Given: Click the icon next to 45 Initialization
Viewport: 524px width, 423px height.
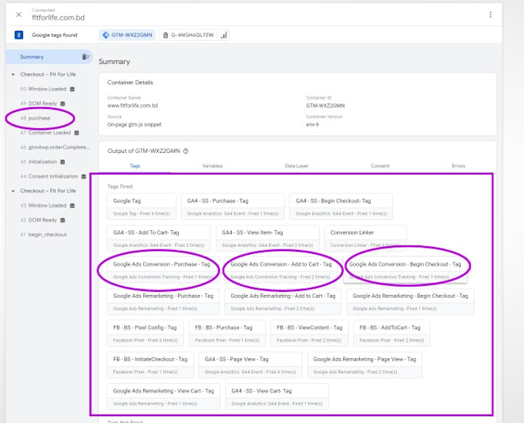Looking at the screenshot, I should [x=62, y=162].
